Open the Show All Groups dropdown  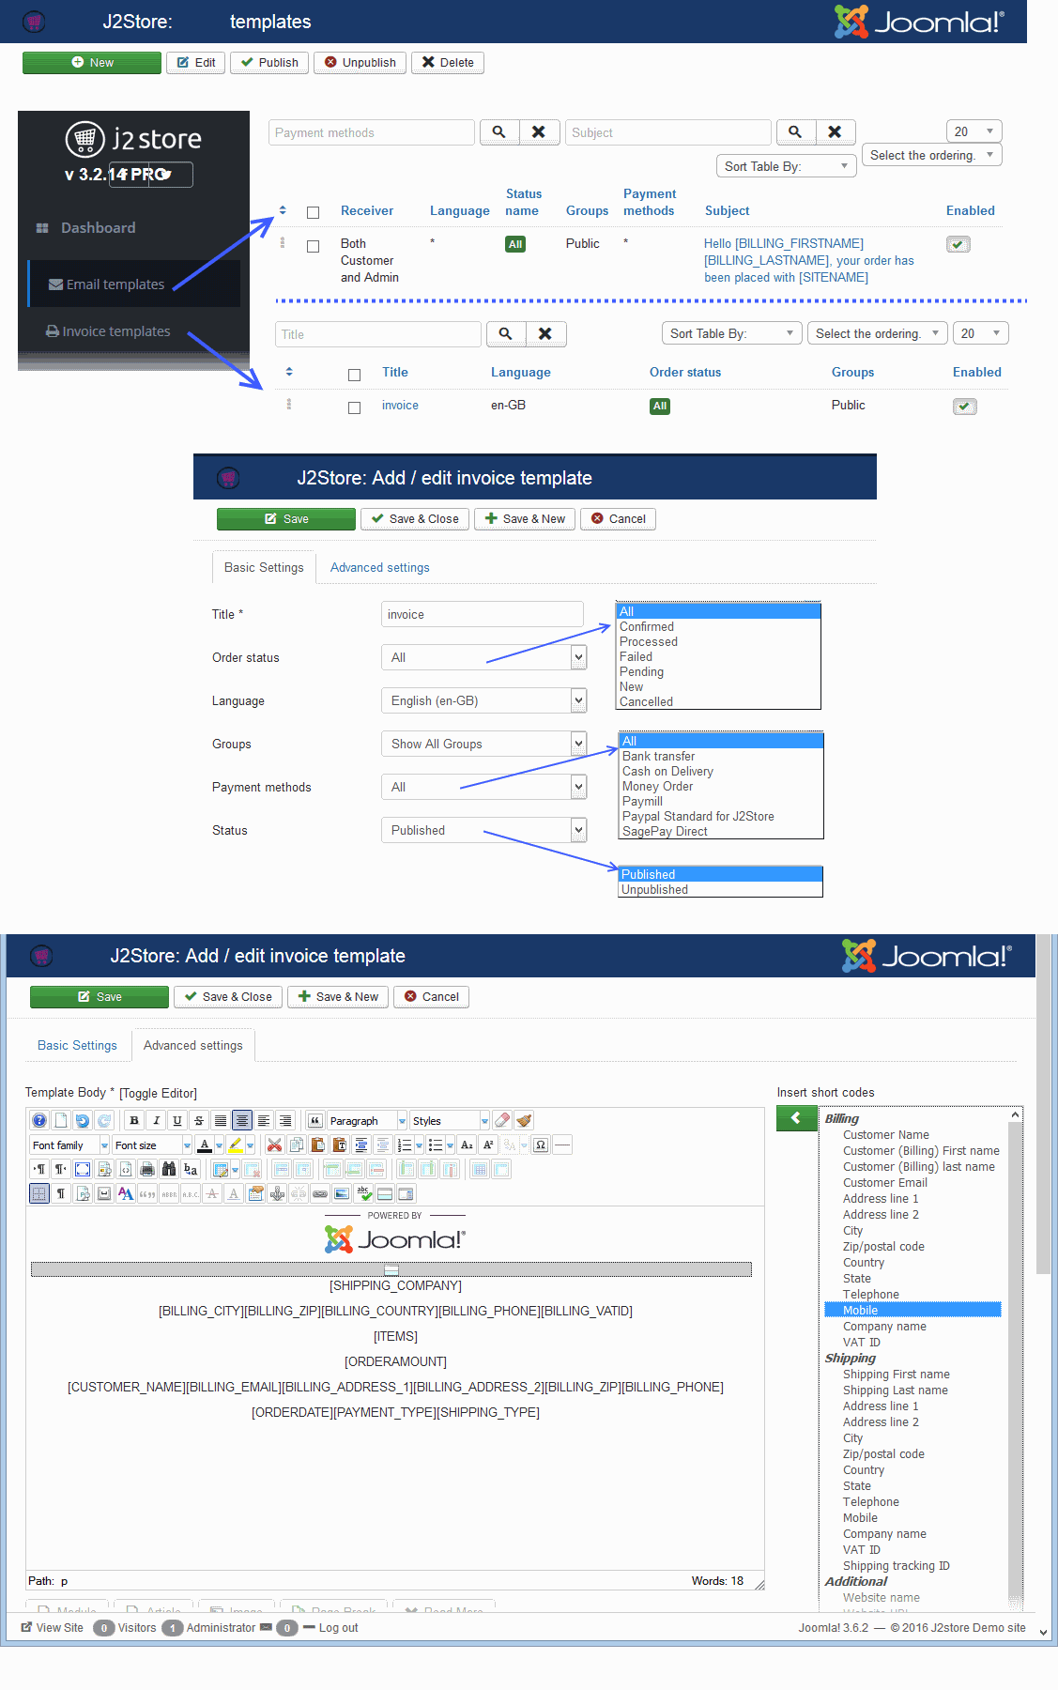pyautogui.click(x=484, y=744)
